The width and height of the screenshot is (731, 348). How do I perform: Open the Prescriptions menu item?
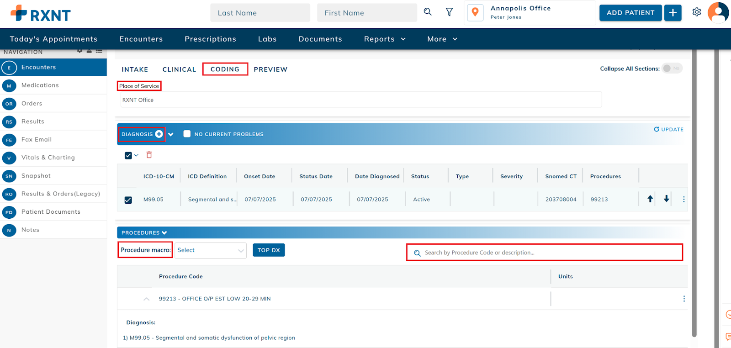click(210, 39)
